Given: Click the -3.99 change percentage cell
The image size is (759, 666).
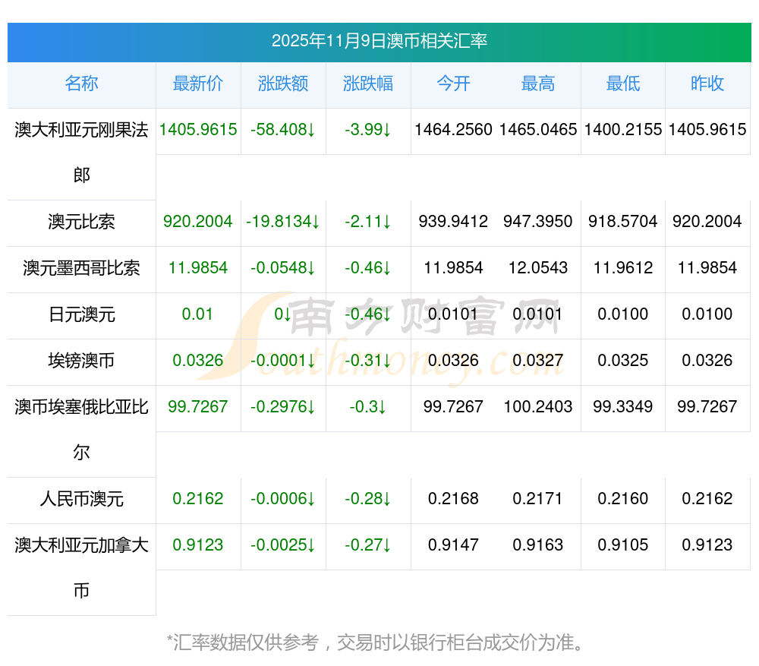Looking at the screenshot, I should [368, 130].
